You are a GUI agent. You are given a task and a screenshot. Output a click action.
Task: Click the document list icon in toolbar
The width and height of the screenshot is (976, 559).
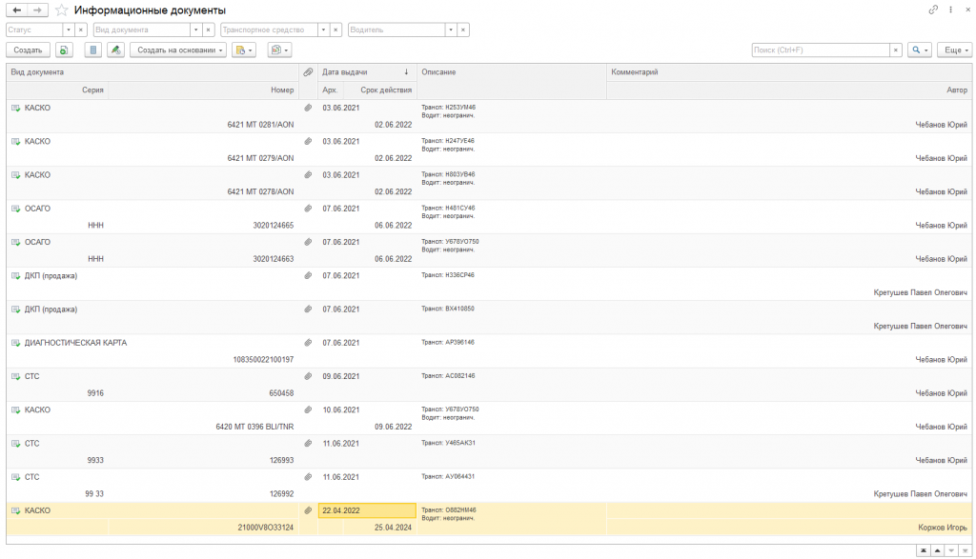tap(92, 50)
